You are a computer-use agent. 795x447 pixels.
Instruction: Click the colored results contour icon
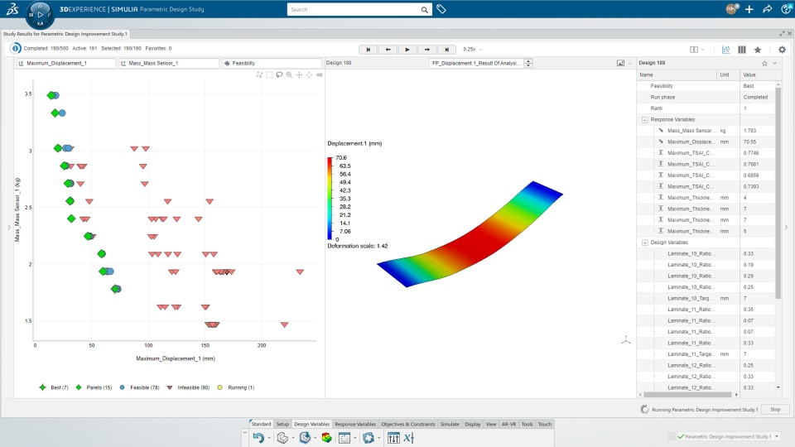(326, 438)
